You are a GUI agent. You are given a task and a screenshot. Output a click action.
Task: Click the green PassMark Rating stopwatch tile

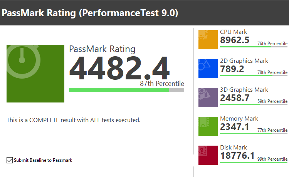[35, 74]
